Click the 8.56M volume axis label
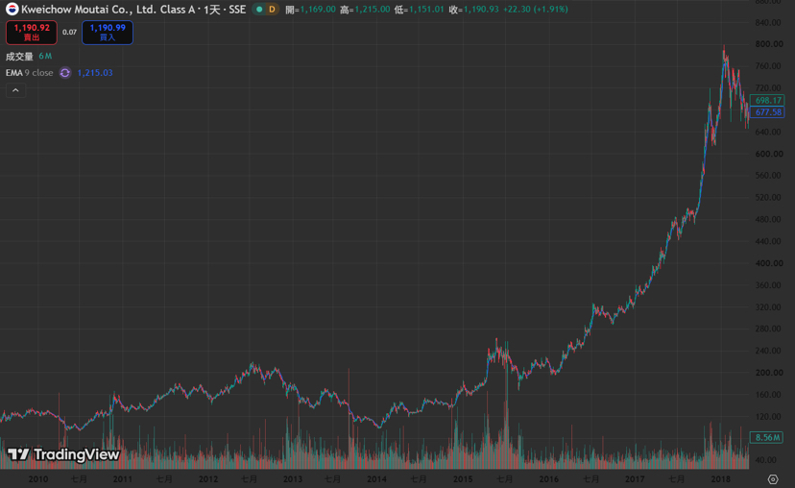 [766, 437]
